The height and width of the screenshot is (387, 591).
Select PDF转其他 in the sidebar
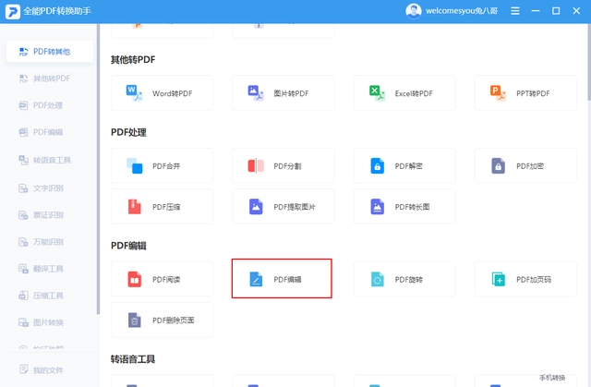50,52
